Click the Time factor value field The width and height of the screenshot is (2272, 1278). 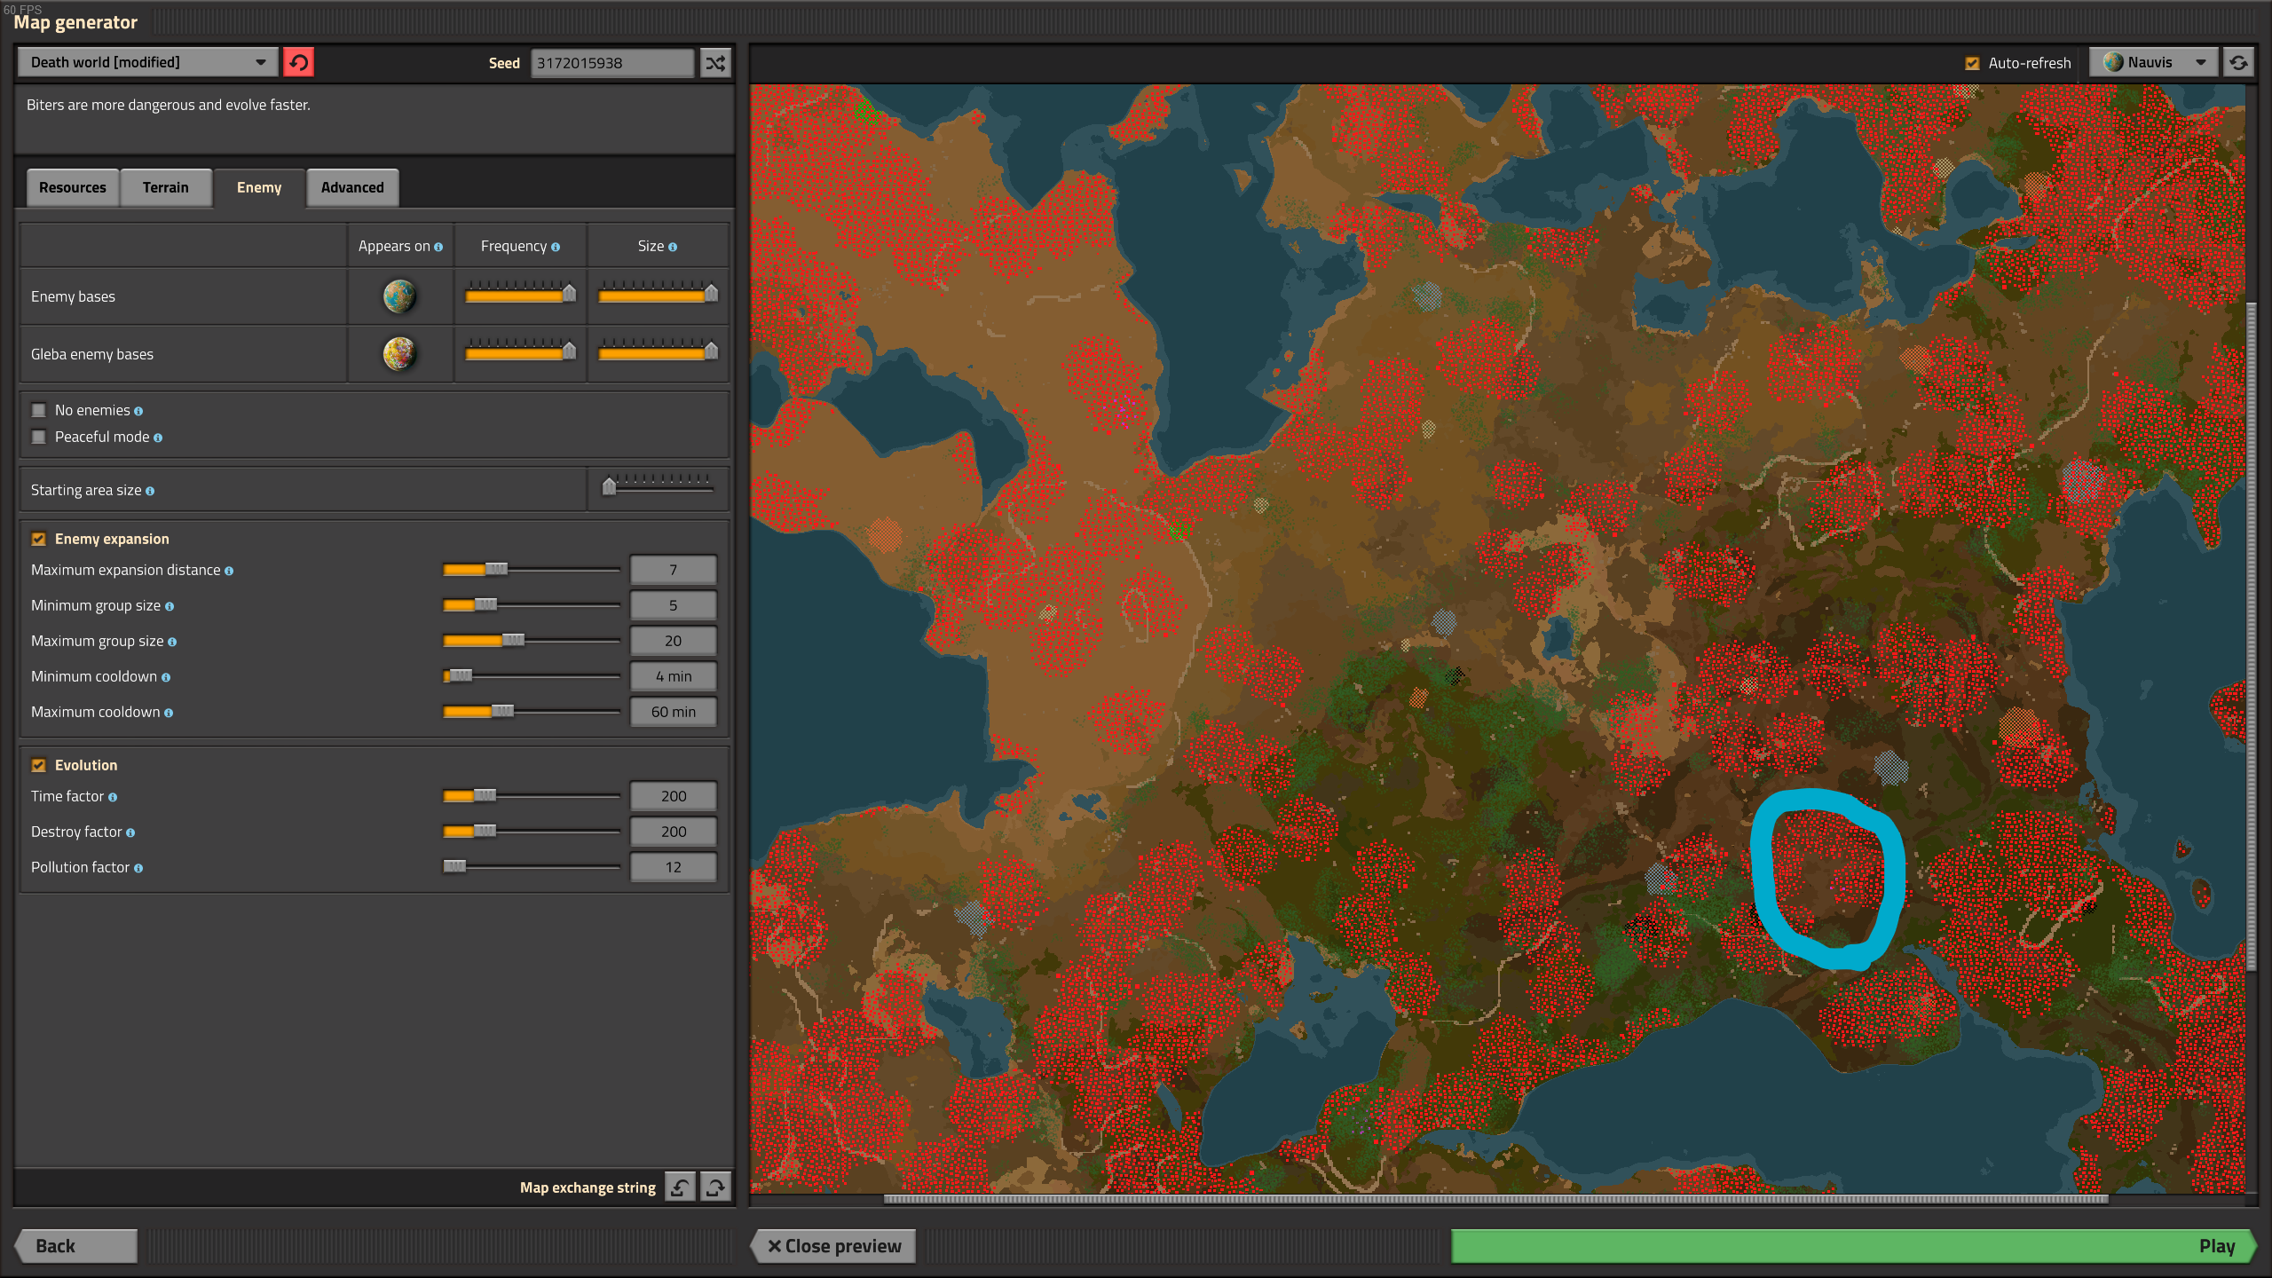pyautogui.click(x=674, y=796)
